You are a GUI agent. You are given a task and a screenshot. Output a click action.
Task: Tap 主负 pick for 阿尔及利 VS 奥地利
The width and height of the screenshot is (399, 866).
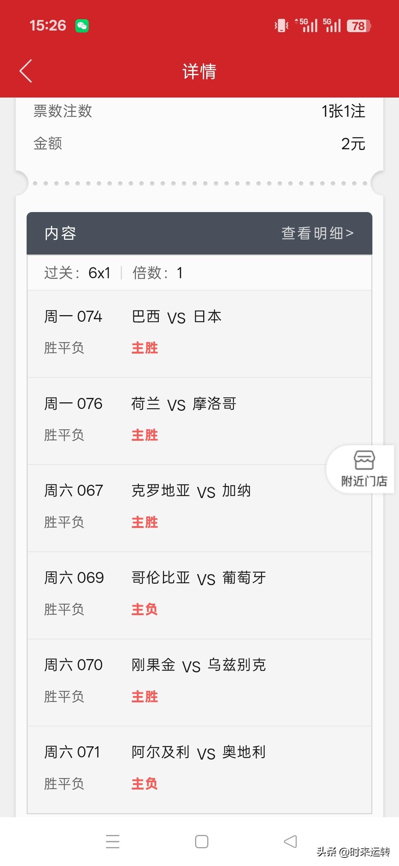[145, 784]
